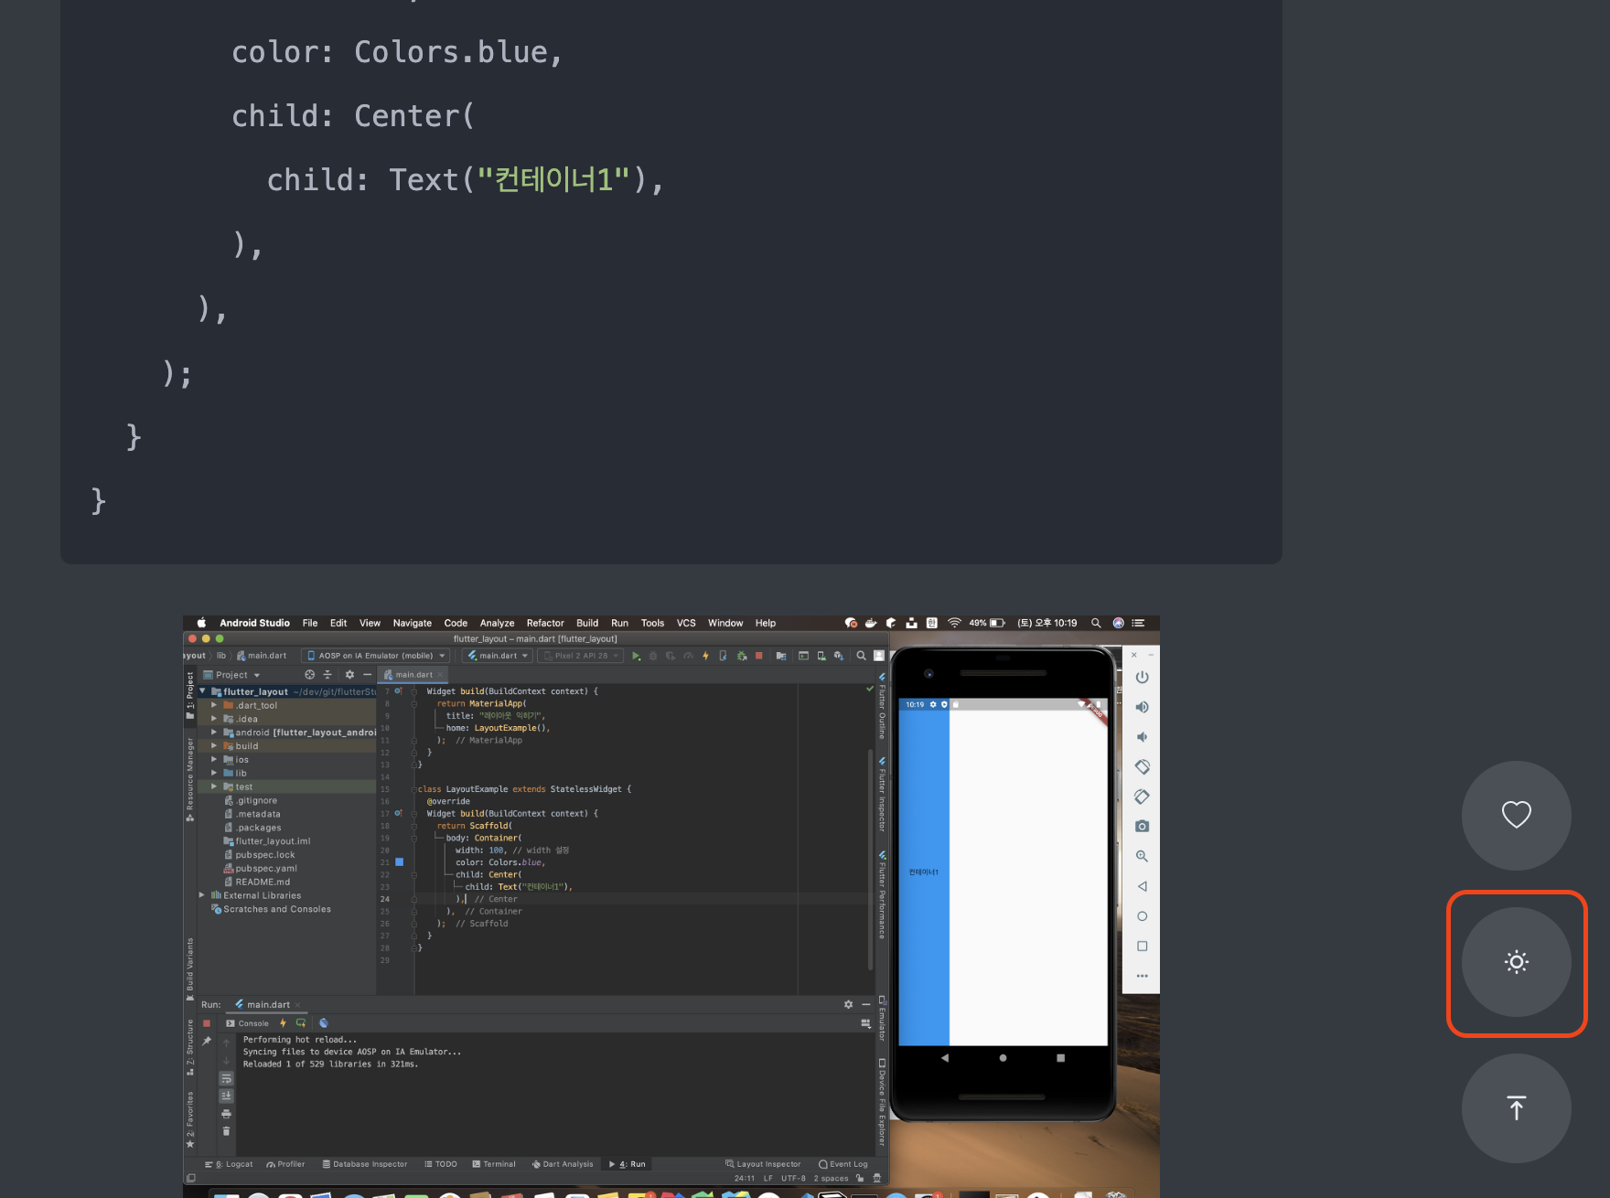
Task: Click the heart like button
Action: (x=1516, y=815)
